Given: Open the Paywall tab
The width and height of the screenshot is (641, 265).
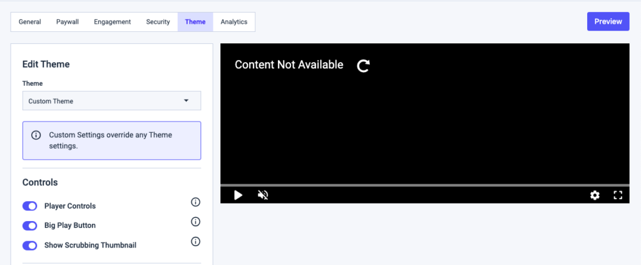Looking at the screenshot, I should click(68, 22).
